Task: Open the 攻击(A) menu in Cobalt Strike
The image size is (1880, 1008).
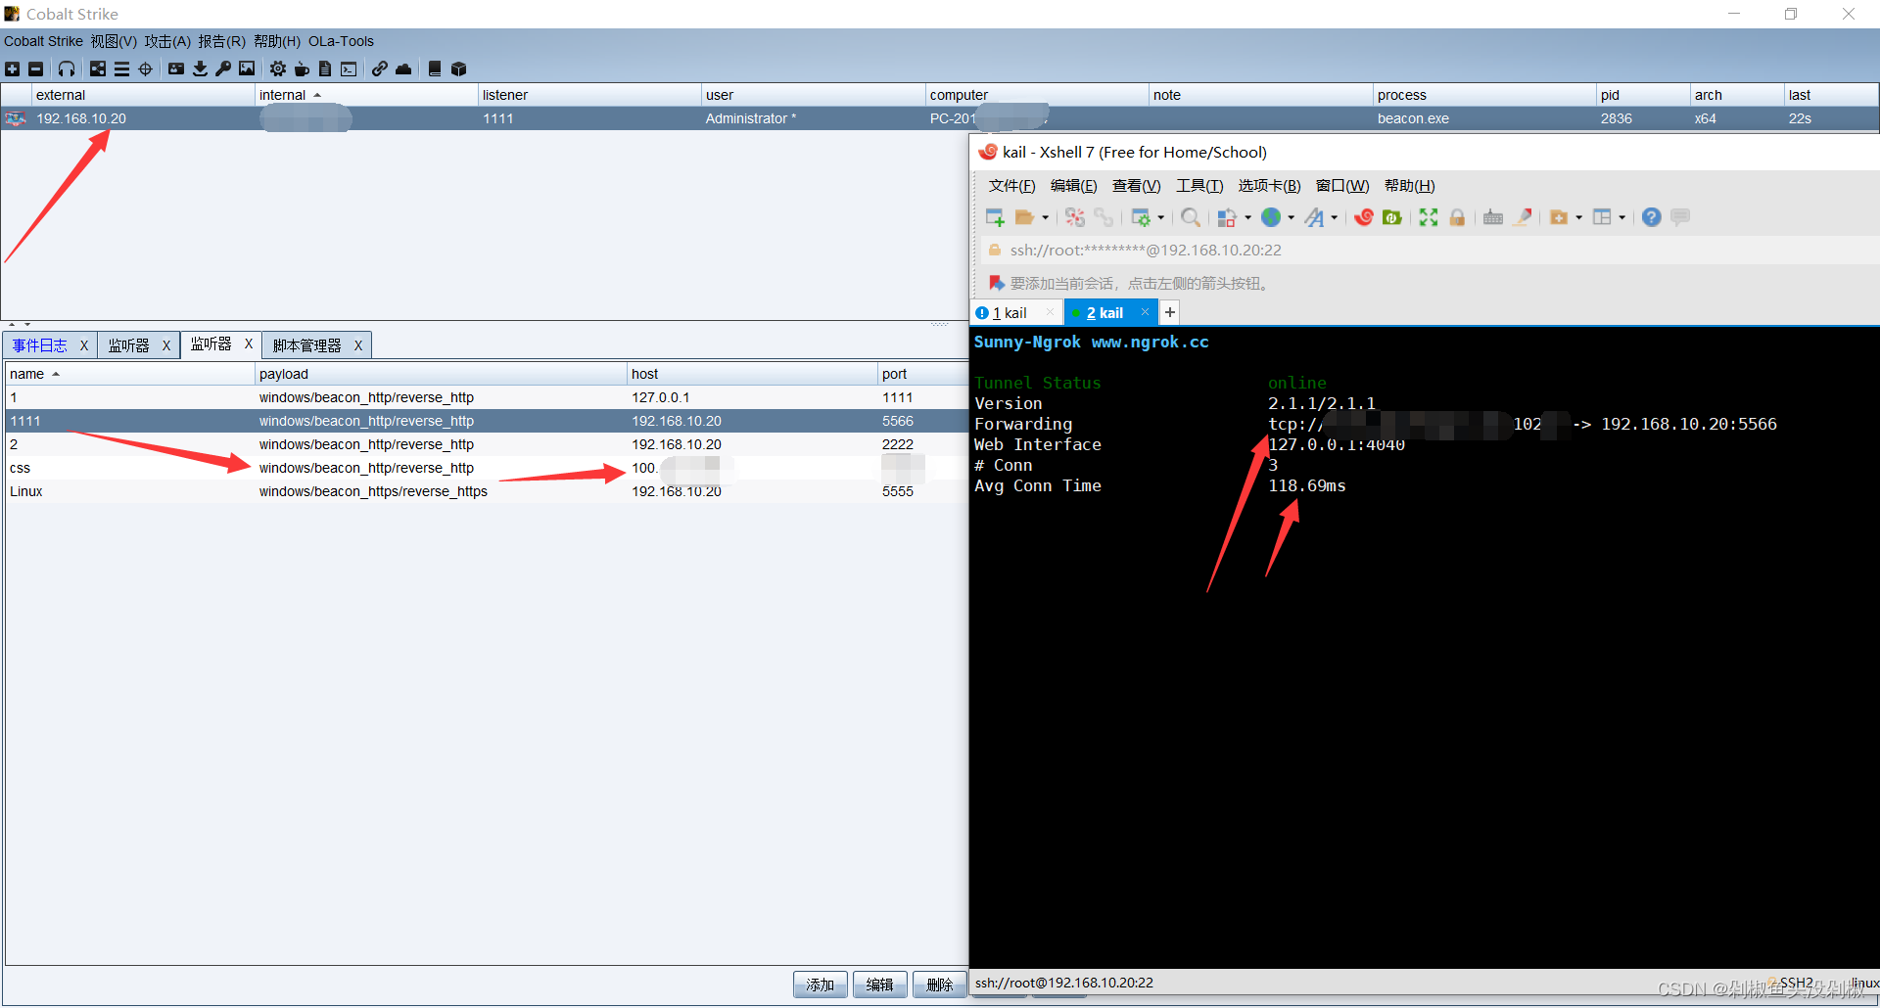Action: point(167,41)
